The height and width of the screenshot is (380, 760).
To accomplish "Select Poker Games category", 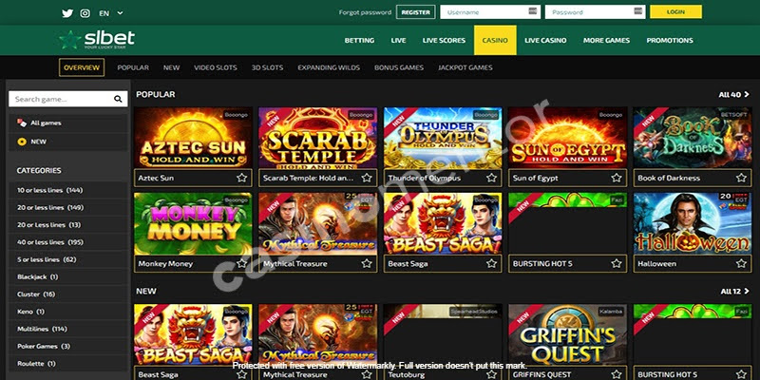I will (x=67, y=347).
